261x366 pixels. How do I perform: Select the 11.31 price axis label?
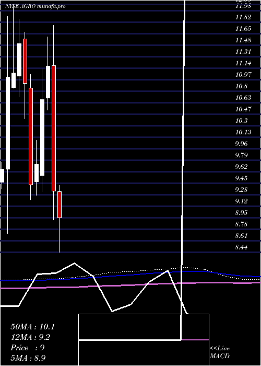243,52
